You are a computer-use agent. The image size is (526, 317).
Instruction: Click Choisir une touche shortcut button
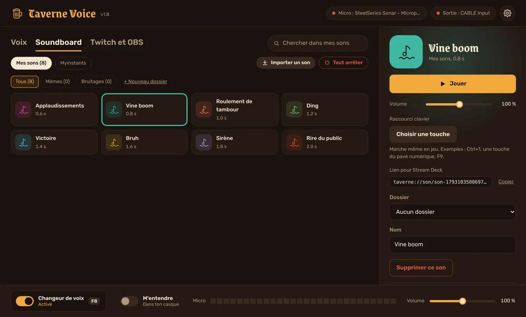423,134
